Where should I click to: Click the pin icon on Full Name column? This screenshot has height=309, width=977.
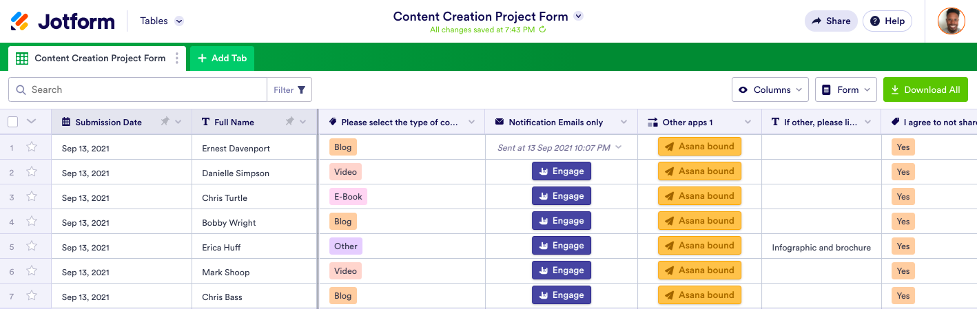click(290, 122)
